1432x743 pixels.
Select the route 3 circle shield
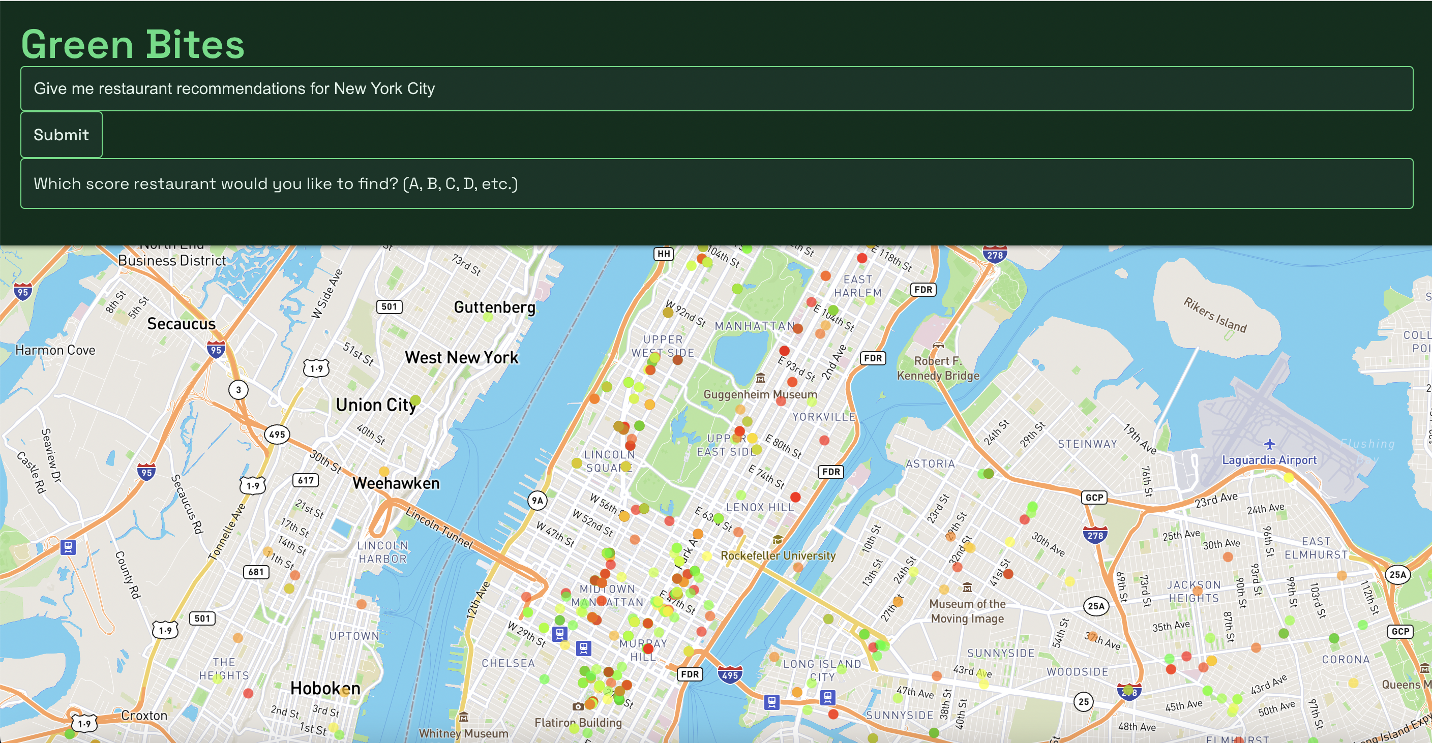tap(238, 390)
